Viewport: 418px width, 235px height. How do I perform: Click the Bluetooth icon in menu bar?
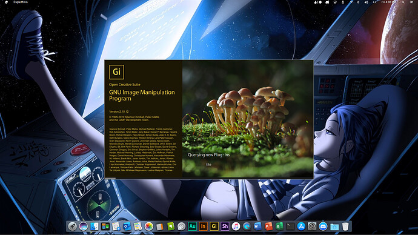tap(358, 2)
